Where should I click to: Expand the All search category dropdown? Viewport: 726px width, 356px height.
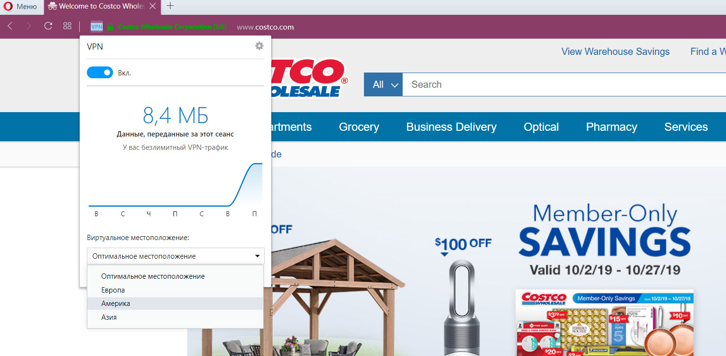point(383,84)
